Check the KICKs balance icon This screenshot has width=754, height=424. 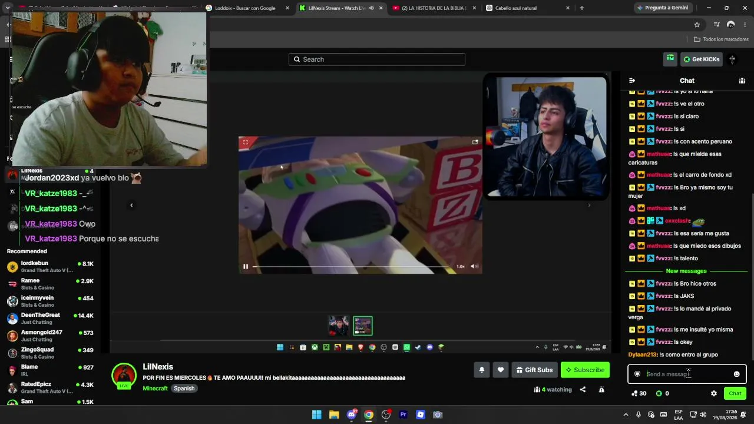coord(659,393)
